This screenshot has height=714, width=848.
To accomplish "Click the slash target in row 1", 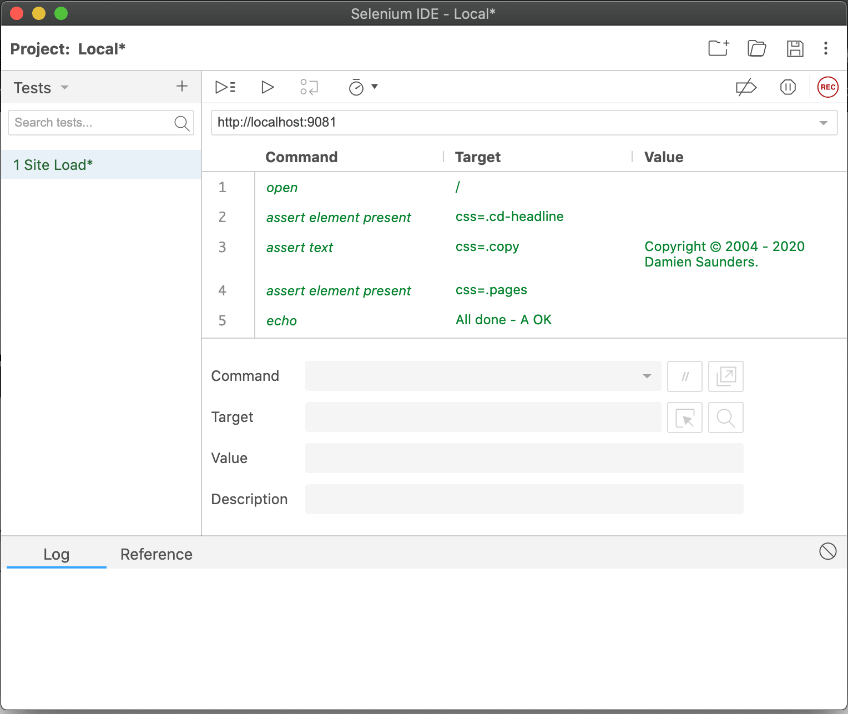I will [458, 187].
